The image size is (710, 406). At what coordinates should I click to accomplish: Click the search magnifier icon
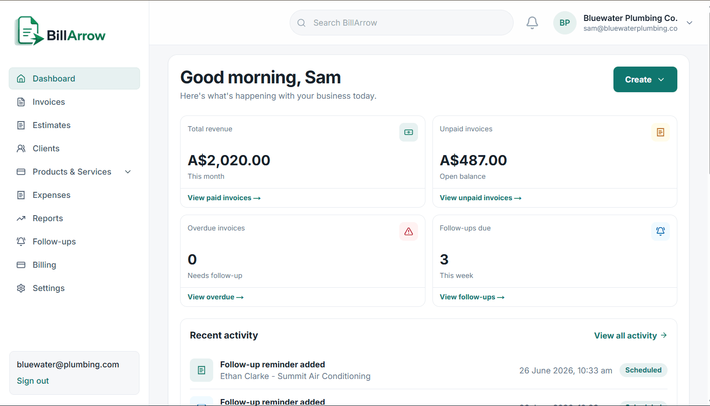(301, 23)
